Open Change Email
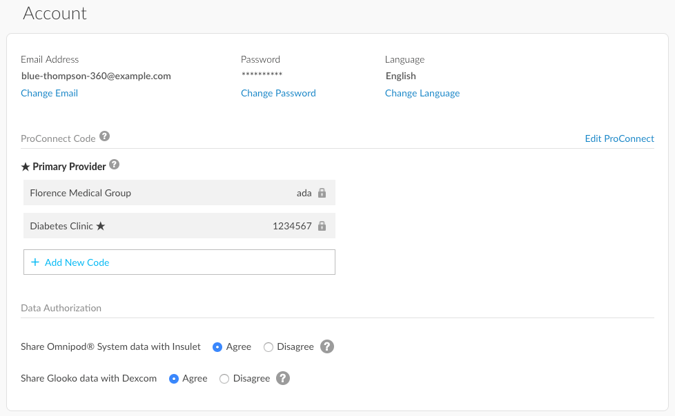Viewport: 675px width, 416px height. click(x=49, y=93)
